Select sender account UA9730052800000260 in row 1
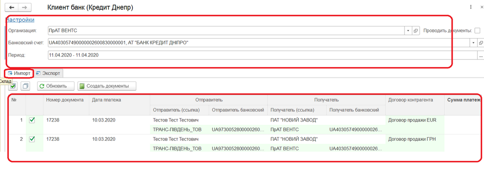 (238, 130)
